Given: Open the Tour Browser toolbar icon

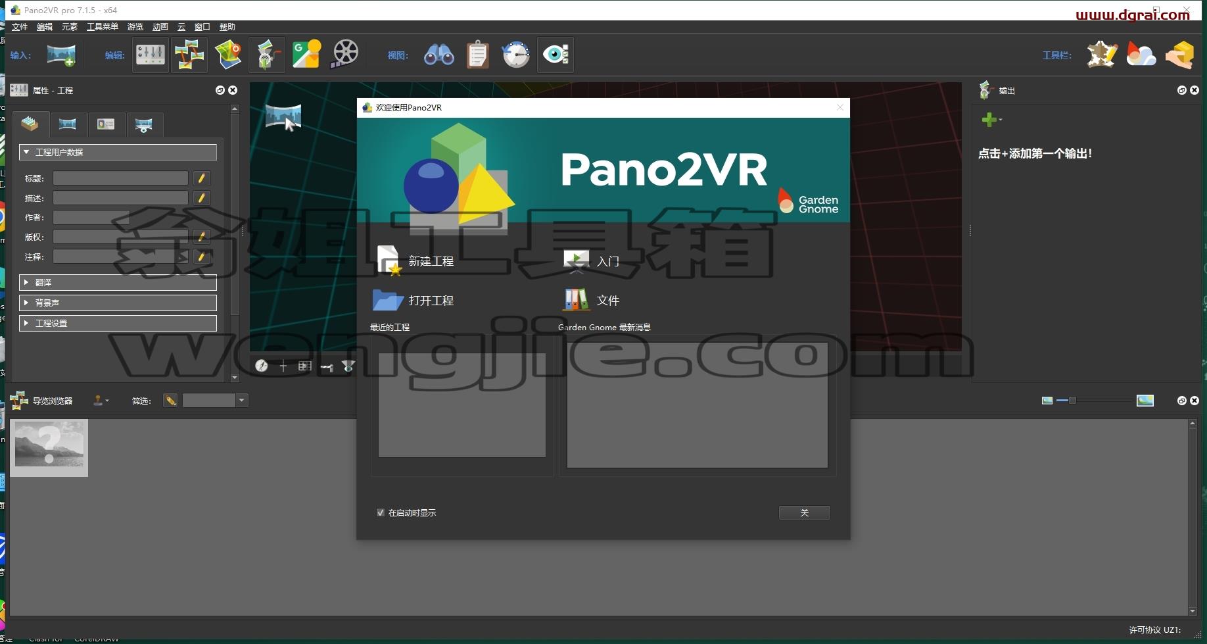Looking at the screenshot, I should [x=189, y=55].
